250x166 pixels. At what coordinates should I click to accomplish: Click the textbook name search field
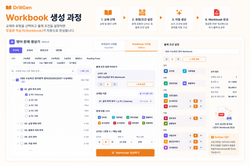pyautogui.click(x=42, y=71)
